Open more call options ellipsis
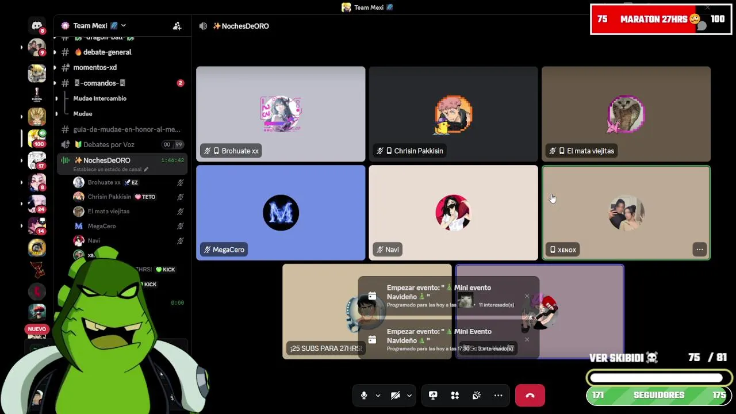The image size is (736, 414). click(499, 396)
